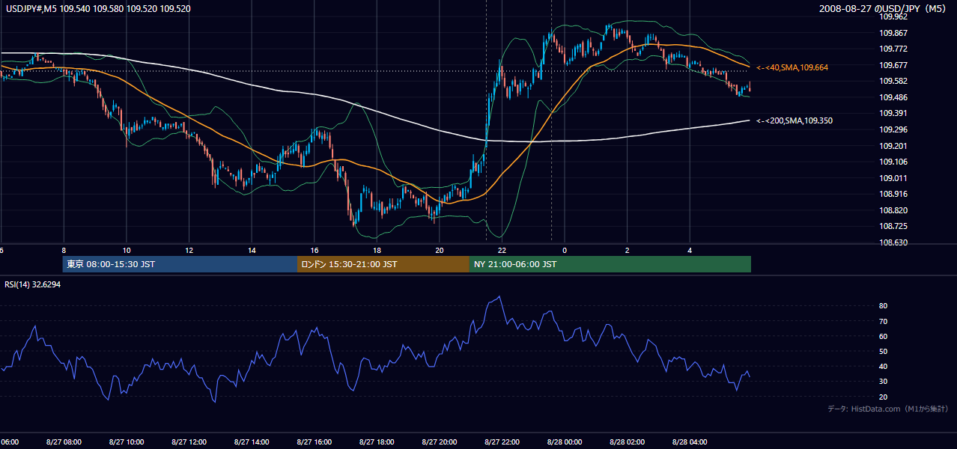Click hour label 0 under the price chart
This screenshot has width=957, height=449.
click(x=565, y=251)
